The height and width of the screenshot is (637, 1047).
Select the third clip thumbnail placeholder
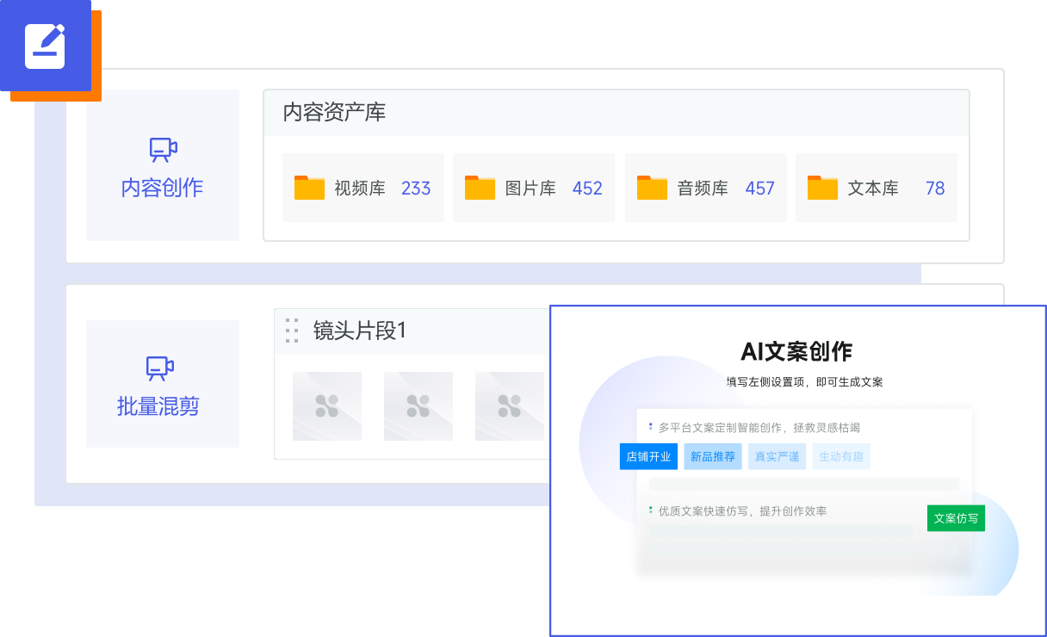[x=509, y=406]
